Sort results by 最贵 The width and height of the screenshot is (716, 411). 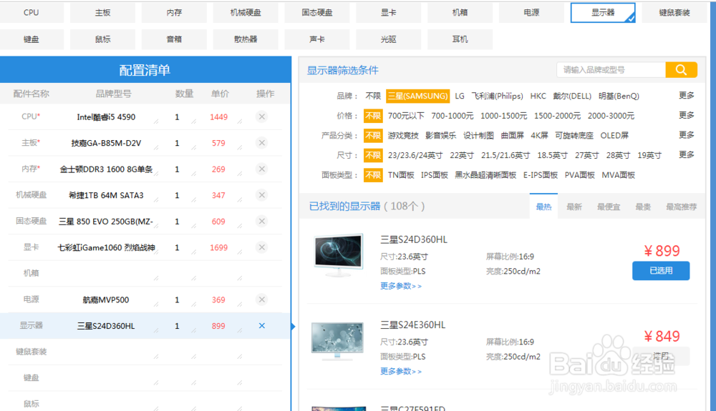coord(643,207)
